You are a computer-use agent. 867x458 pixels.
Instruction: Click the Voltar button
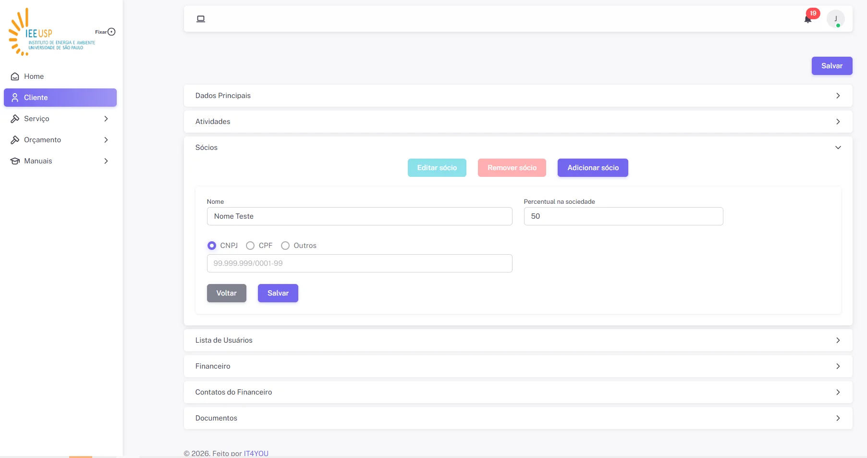click(x=227, y=293)
